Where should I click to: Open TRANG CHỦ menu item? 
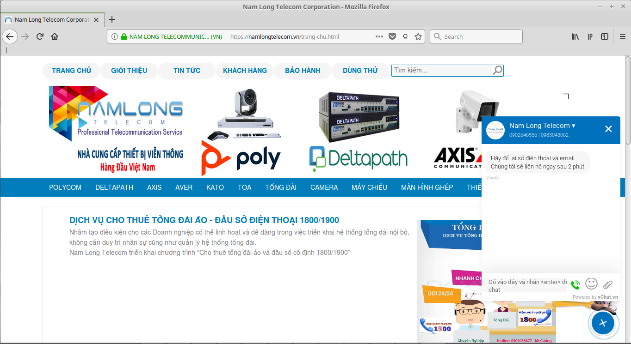71,71
